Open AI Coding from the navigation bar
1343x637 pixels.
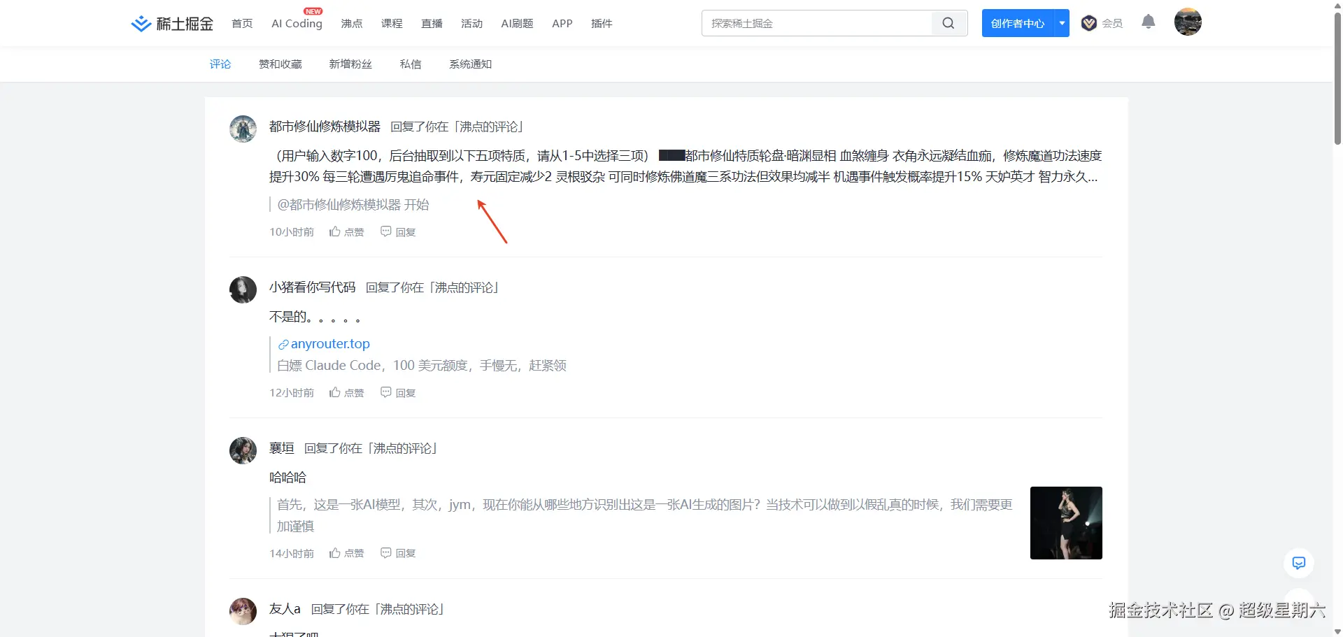(x=297, y=22)
